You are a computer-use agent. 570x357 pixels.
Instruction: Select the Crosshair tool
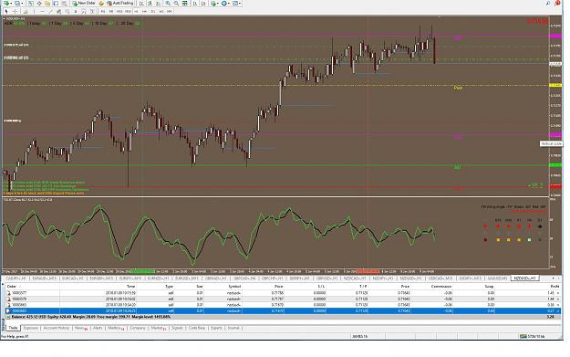tap(15, 11)
